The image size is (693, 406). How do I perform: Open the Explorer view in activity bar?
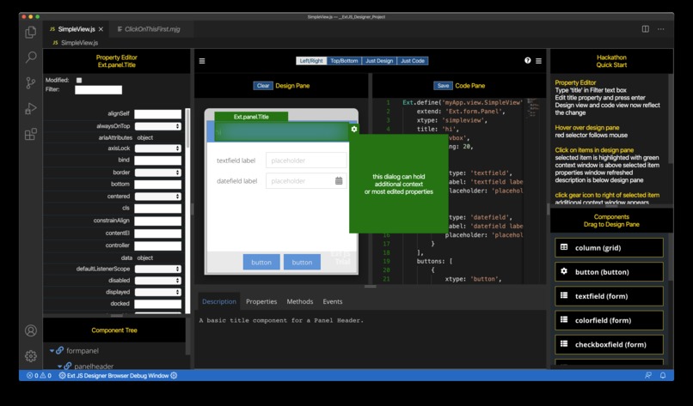click(x=30, y=32)
